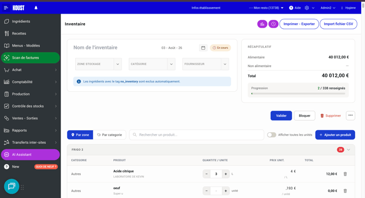Open the AI Assistant menu item
The height and width of the screenshot is (198, 365).
click(x=31, y=155)
